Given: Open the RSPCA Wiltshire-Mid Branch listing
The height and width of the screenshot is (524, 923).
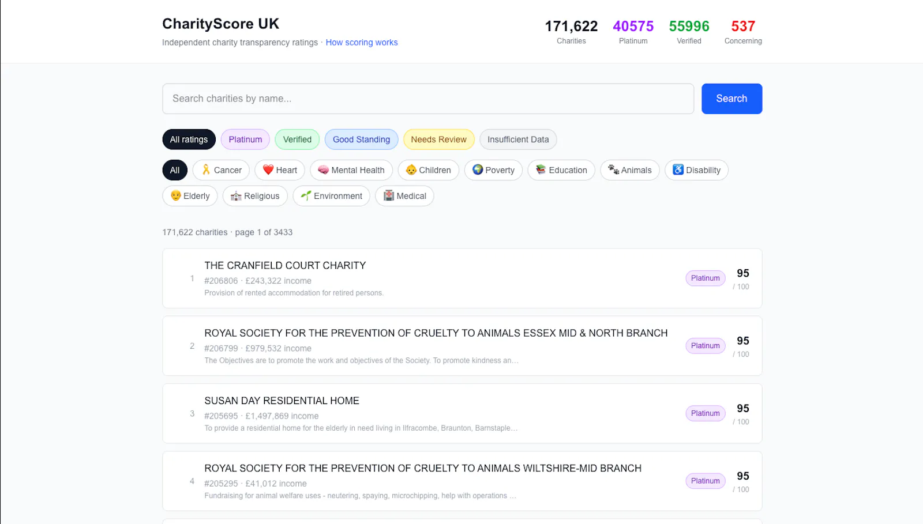Looking at the screenshot, I should click(462, 481).
